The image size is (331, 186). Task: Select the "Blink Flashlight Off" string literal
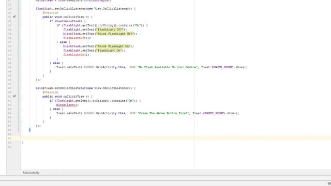(115, 34)
